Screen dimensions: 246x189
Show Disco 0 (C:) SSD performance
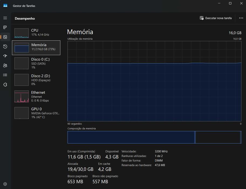(x=36, y=63)
